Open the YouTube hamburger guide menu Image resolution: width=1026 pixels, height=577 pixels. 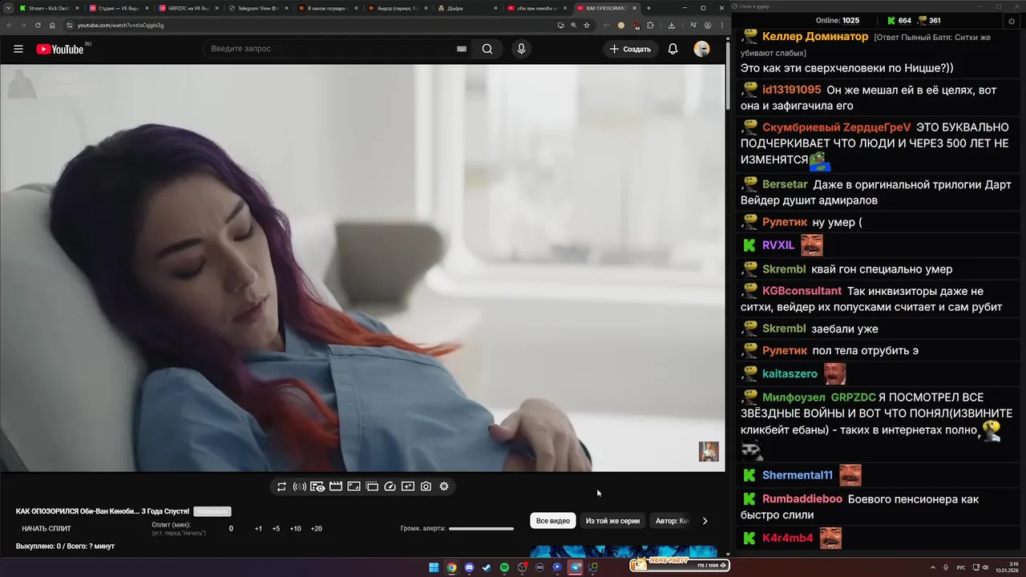[18, 49]
